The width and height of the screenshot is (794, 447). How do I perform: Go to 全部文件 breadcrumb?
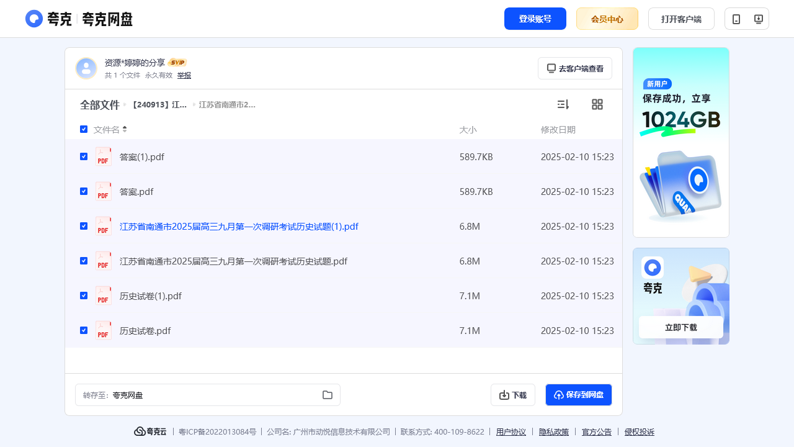[x=99, y=105]
